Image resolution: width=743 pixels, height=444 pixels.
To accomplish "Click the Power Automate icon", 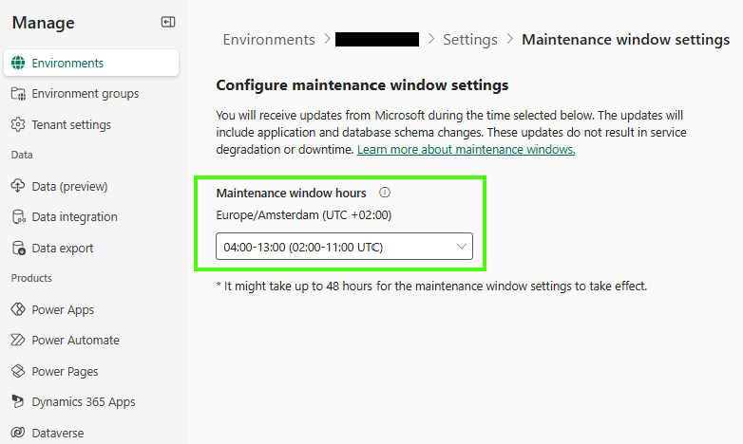I will pos(17,341).
